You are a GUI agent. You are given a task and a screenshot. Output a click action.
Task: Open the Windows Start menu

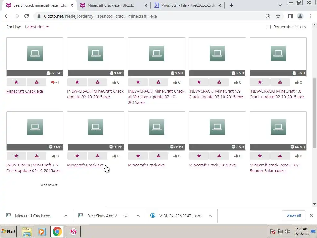[x=8, y=231]
